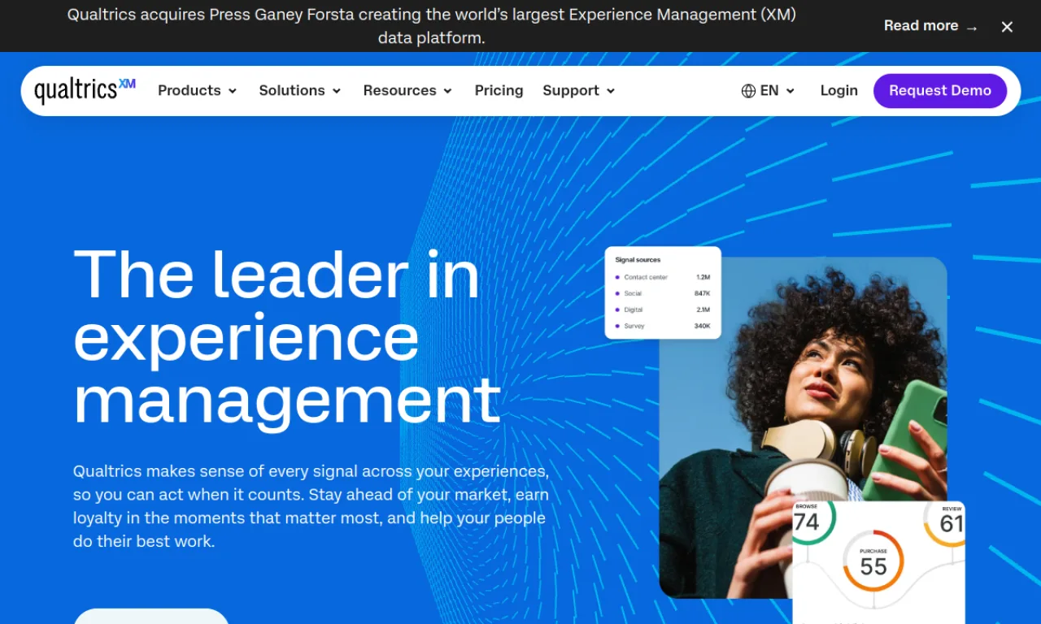Image resolution: width=1041 pixels, height=624 pixels.
Task: Click the Survey row showing 340K
Action: (663, 326)
